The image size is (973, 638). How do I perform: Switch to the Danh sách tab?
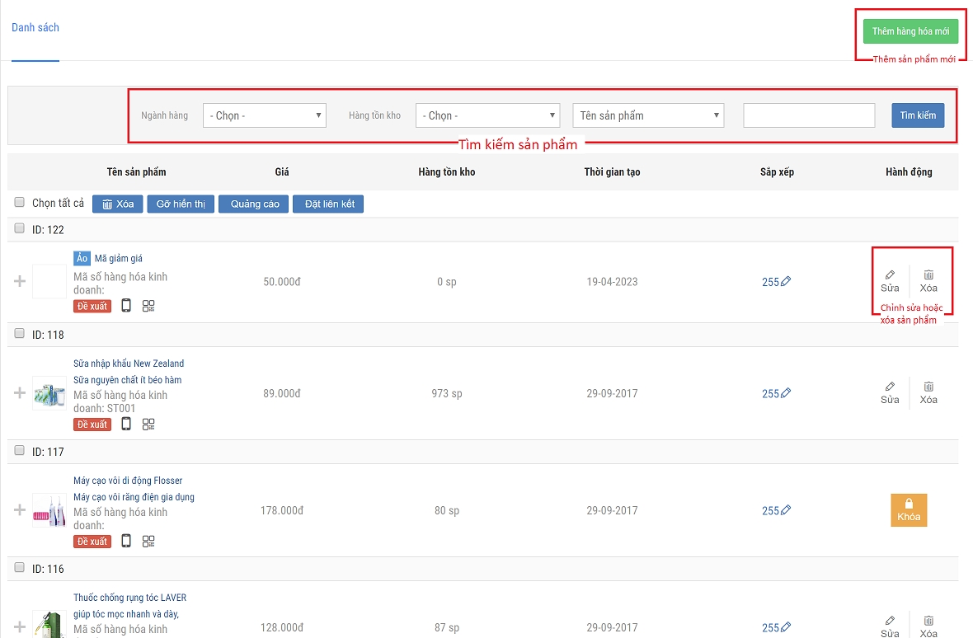[35, 28]
